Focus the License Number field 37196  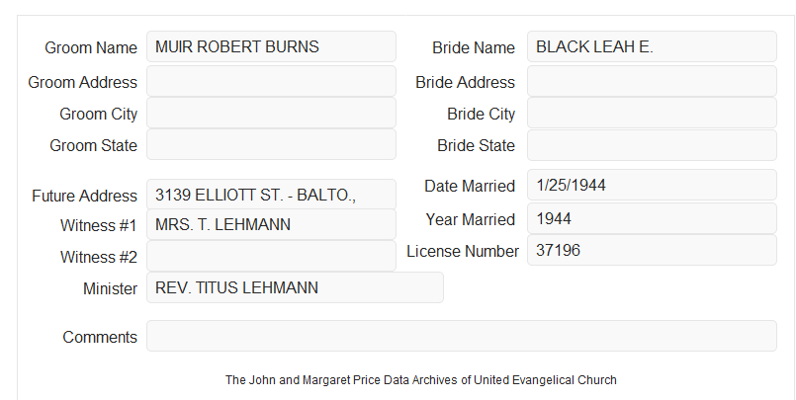point(652,250)
